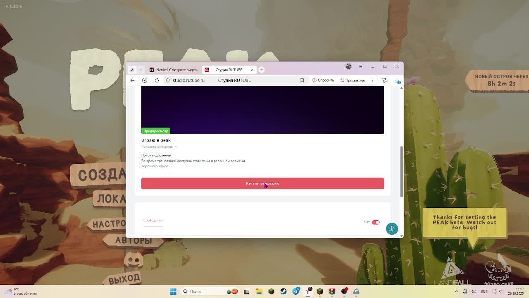
Task: Open Steam from the taskbar
Action: click(284, 291)
